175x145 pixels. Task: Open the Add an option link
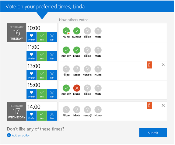tap(21, 136)
